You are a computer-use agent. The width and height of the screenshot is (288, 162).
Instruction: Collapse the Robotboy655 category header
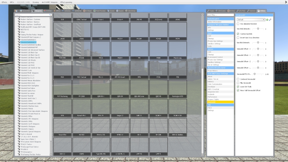pyautogui.click(x=220, y=19)
